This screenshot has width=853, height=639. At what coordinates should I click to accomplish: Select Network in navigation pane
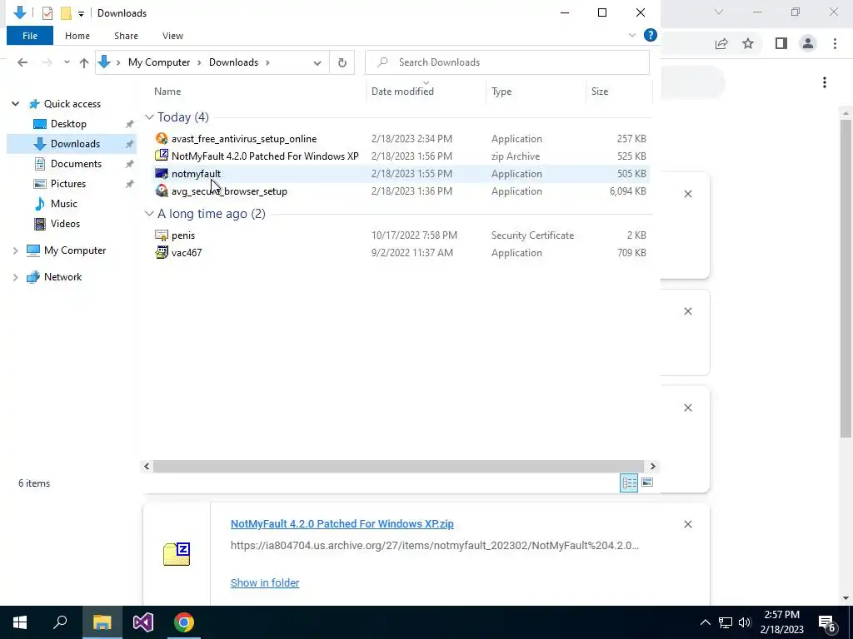pos(62,277)
